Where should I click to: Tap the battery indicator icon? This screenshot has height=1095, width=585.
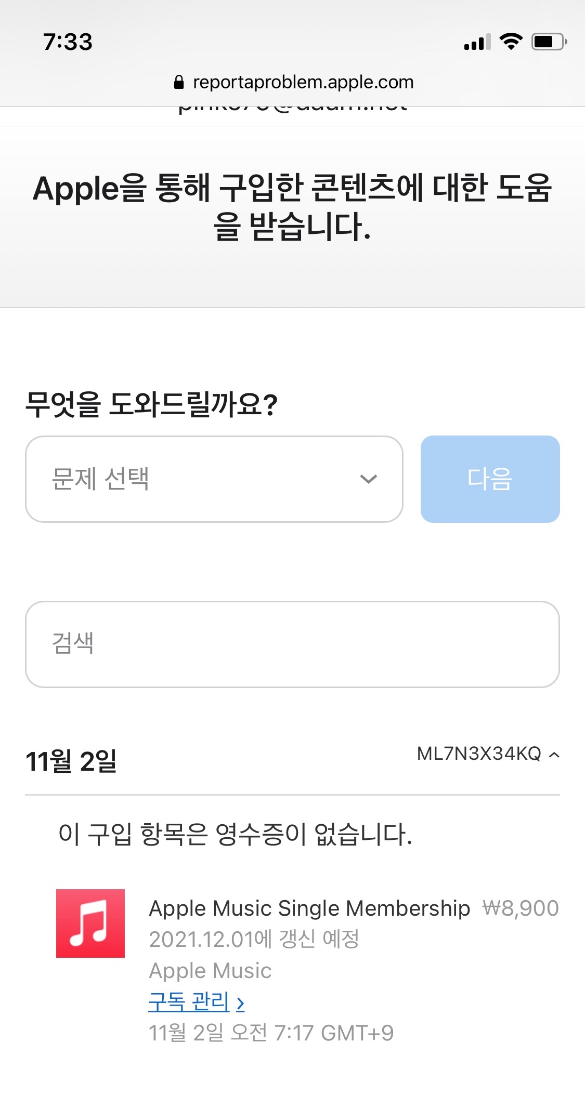549,42
